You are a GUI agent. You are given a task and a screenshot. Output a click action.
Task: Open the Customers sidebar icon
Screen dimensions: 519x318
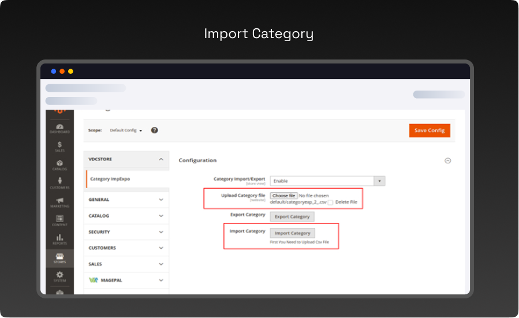59,184
